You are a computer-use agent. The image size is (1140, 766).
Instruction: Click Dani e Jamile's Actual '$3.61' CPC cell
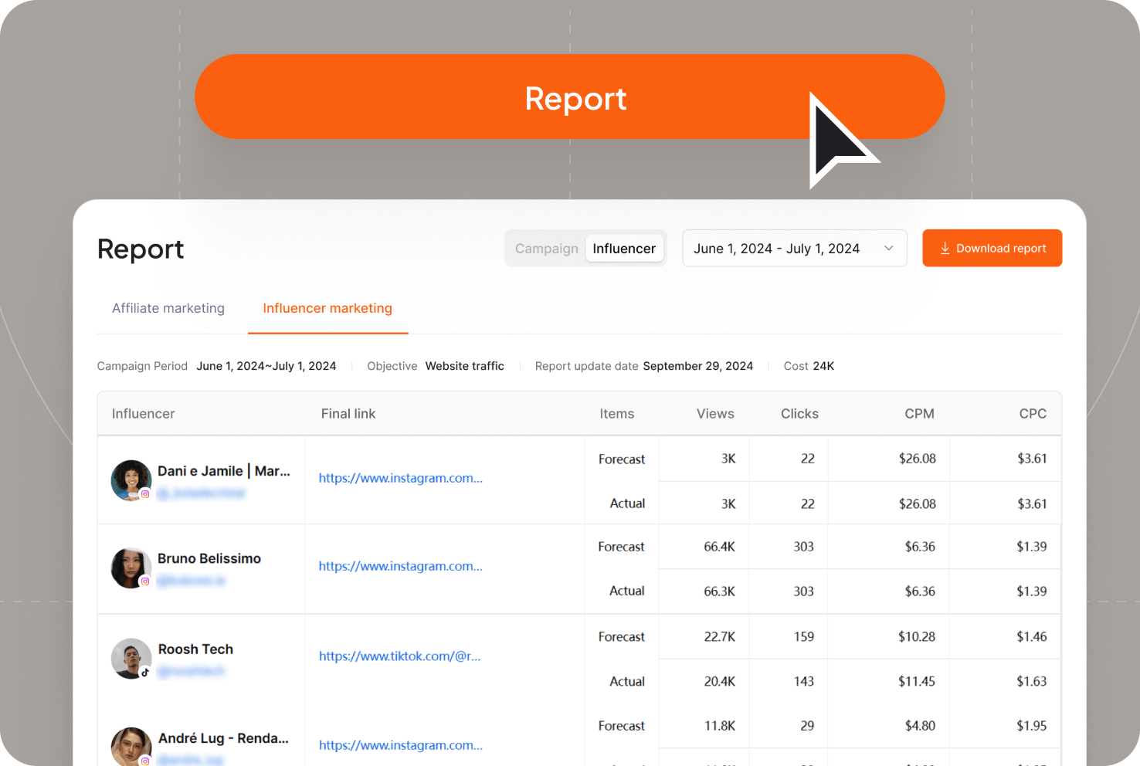click(x=1032, y=504)
